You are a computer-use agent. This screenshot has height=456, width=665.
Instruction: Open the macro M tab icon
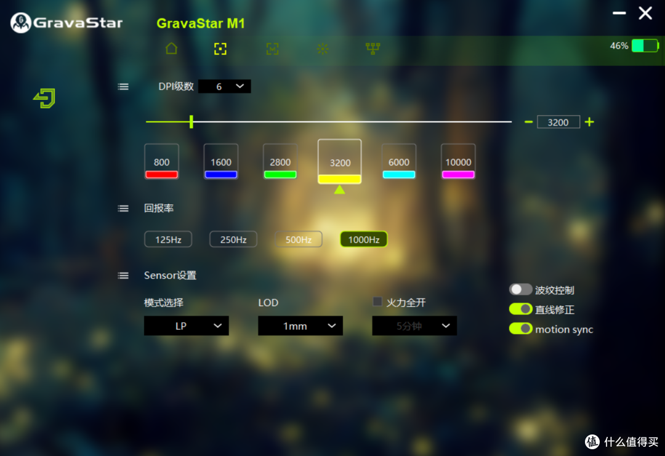[272, 49]
